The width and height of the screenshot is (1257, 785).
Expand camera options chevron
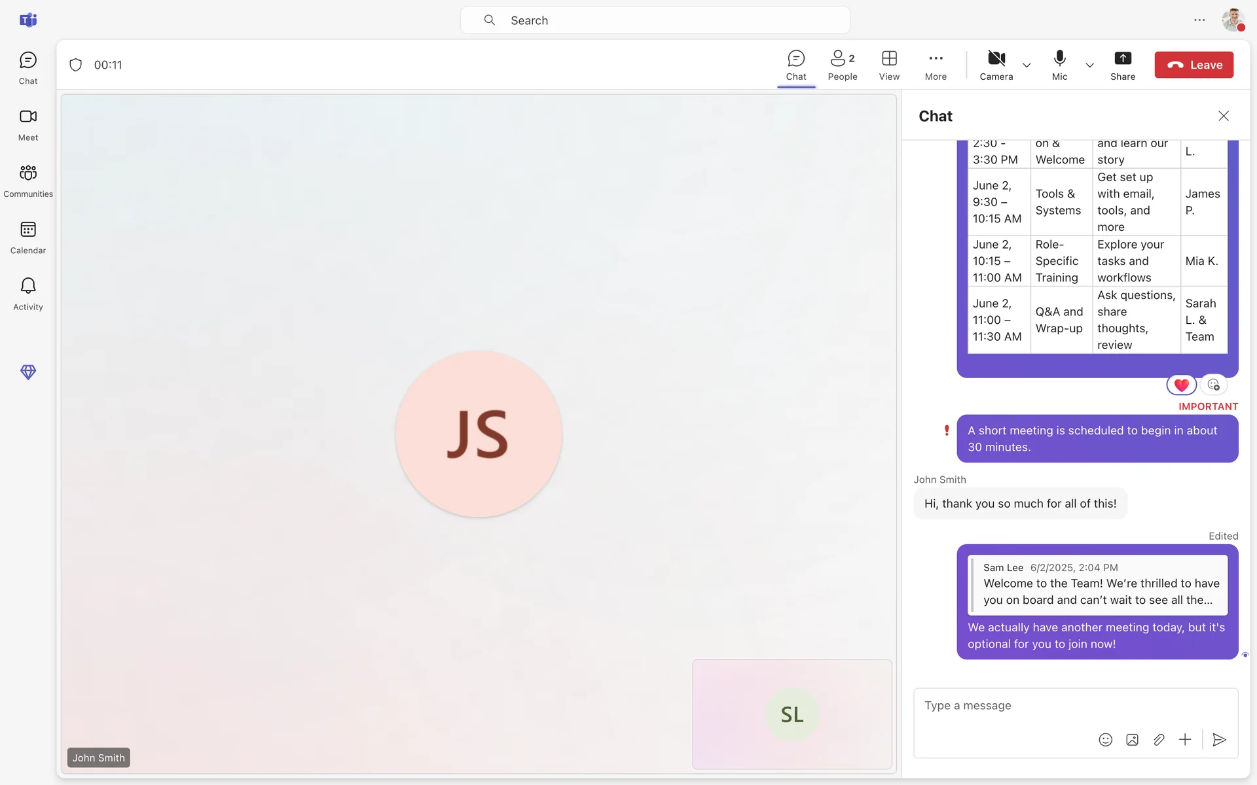click(x=1027, y=65)
